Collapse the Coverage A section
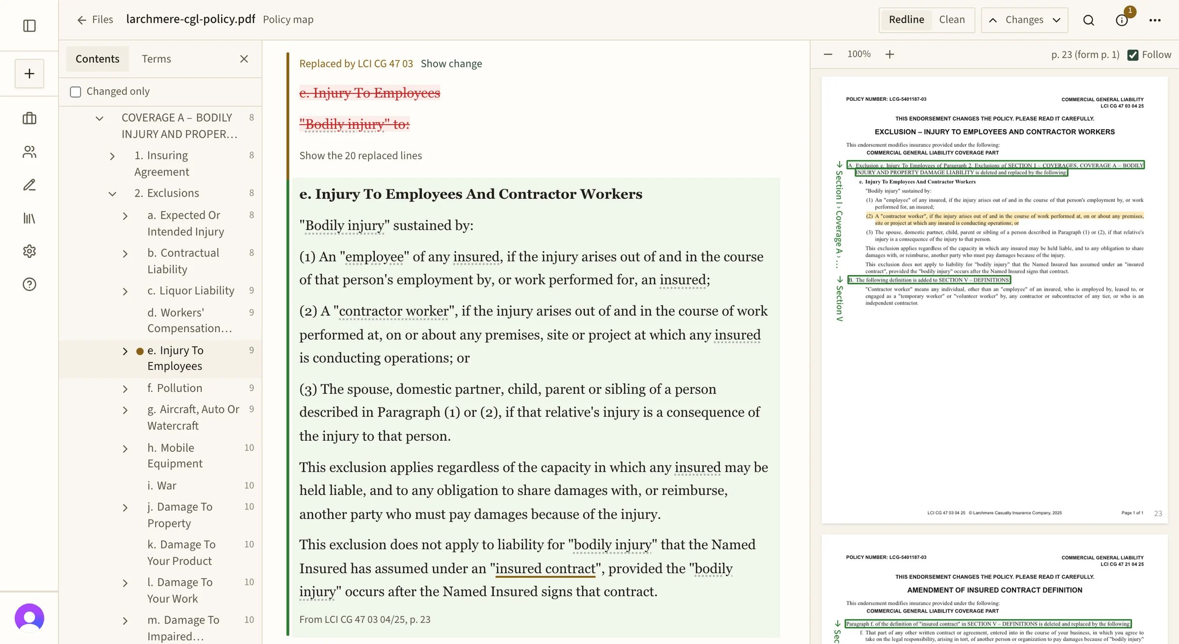The image size is (1179, 644). (x=99, y=118)
